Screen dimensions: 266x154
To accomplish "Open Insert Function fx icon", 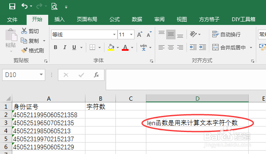I will click(96, 75).
